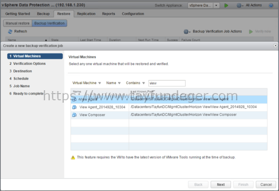279x191 pixels.
Task: Click VM icon beside View Agent_2014928_10304
Action: 74,107
